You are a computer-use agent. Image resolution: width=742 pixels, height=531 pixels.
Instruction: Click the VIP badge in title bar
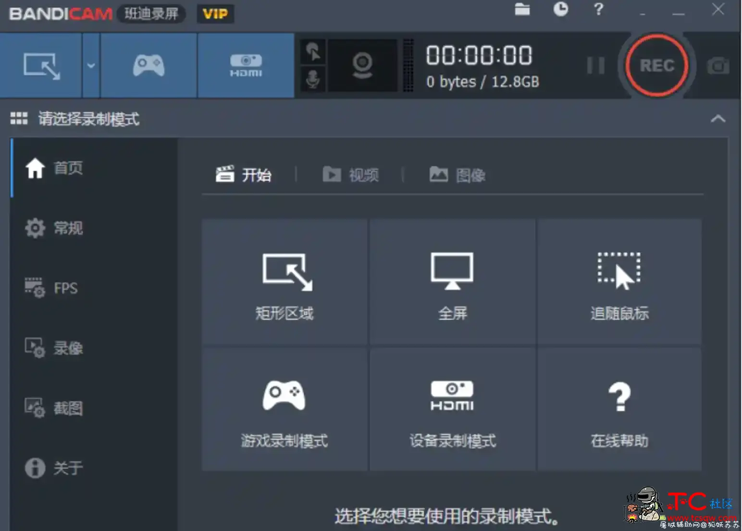pos(215,13)
